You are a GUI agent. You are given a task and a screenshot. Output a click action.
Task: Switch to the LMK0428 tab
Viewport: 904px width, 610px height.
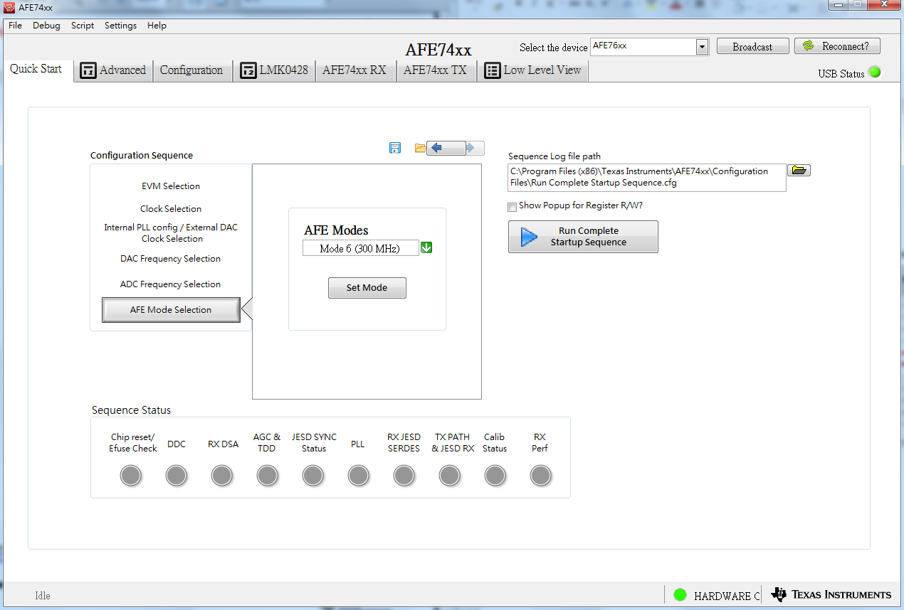click(274, 70)
